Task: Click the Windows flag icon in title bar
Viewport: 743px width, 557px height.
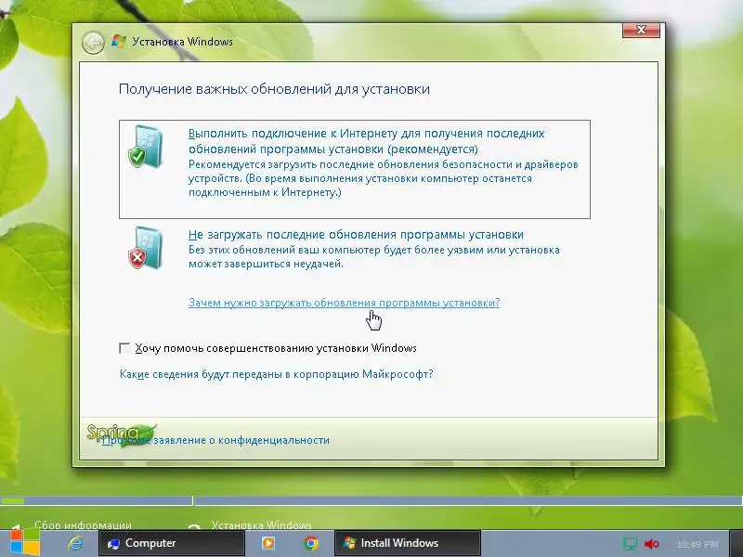Action: tap(119, 41)
